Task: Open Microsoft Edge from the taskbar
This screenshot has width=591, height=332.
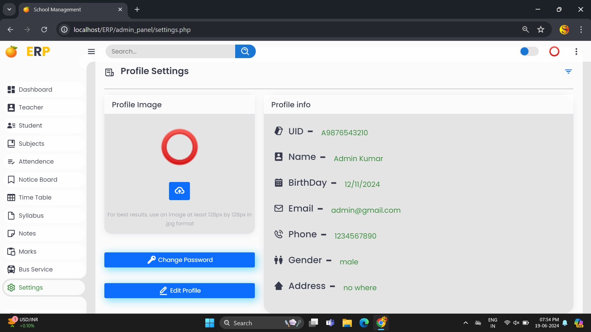Action: pyautogui.click(x=364, y=323)
